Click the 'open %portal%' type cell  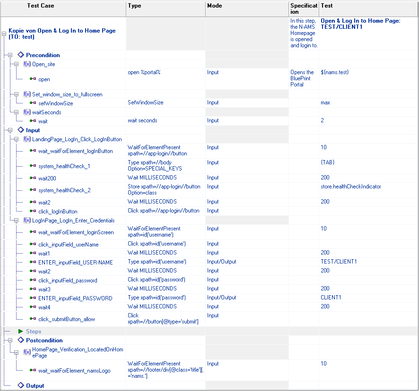(166, 79)
